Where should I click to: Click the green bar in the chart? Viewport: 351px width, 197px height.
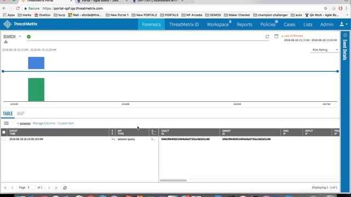click(x=36, y=90)
